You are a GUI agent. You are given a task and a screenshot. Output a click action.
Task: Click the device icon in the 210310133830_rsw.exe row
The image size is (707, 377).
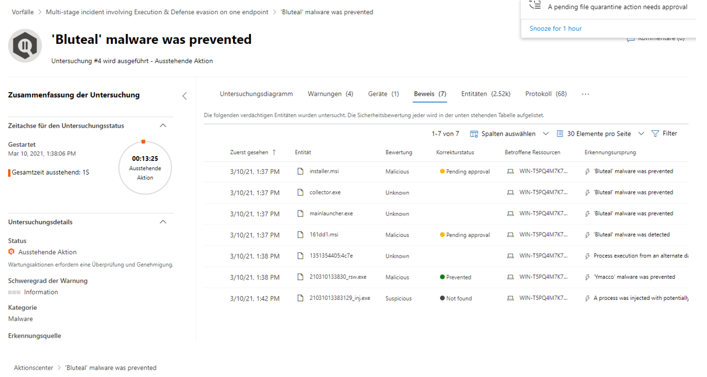[x=510, y=277]
